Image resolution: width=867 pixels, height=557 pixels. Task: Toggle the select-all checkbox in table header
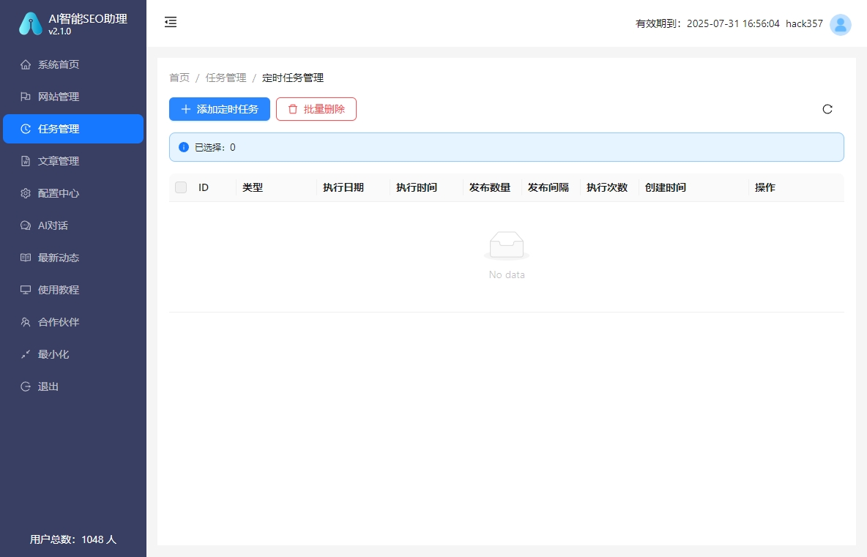pos(181,187)
